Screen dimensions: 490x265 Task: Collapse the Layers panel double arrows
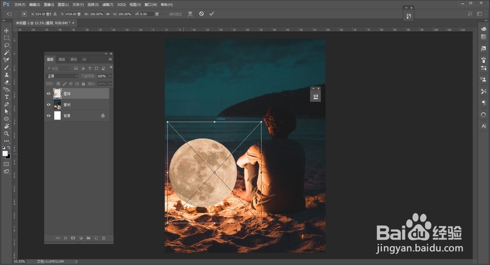tap(106, 54)
